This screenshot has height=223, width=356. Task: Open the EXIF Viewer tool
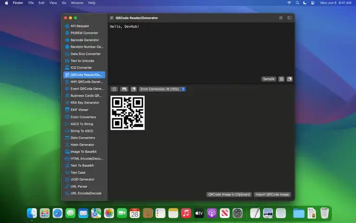(84, 110)
